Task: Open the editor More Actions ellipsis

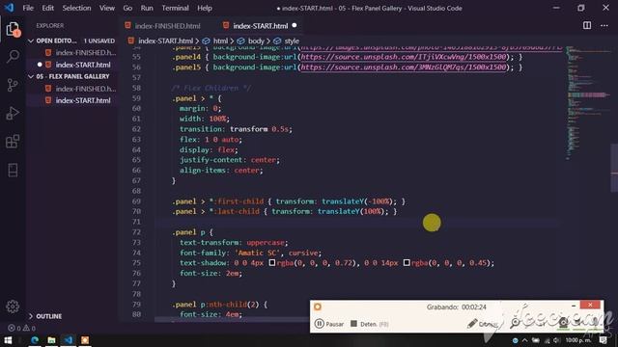Action: [604, 25]
